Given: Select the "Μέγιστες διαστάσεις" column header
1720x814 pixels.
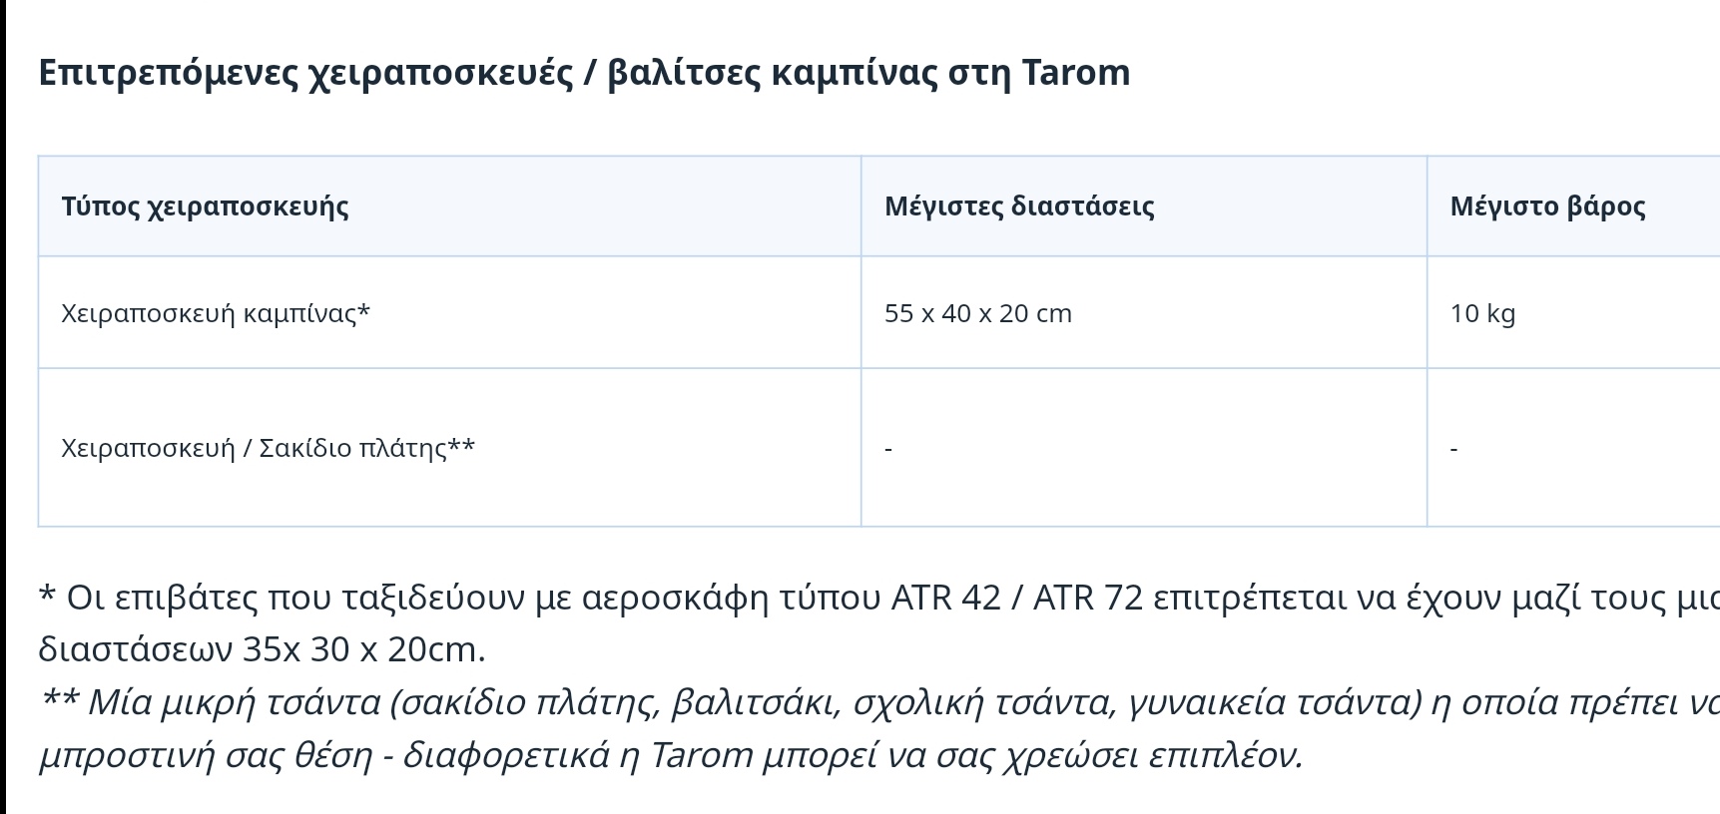Looking at the screenshot, I should (1019, 206).
